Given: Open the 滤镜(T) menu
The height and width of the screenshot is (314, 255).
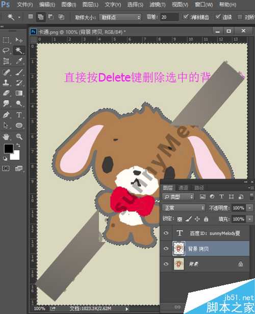Looking at the screenshot, I should click(x=158, y=5).
